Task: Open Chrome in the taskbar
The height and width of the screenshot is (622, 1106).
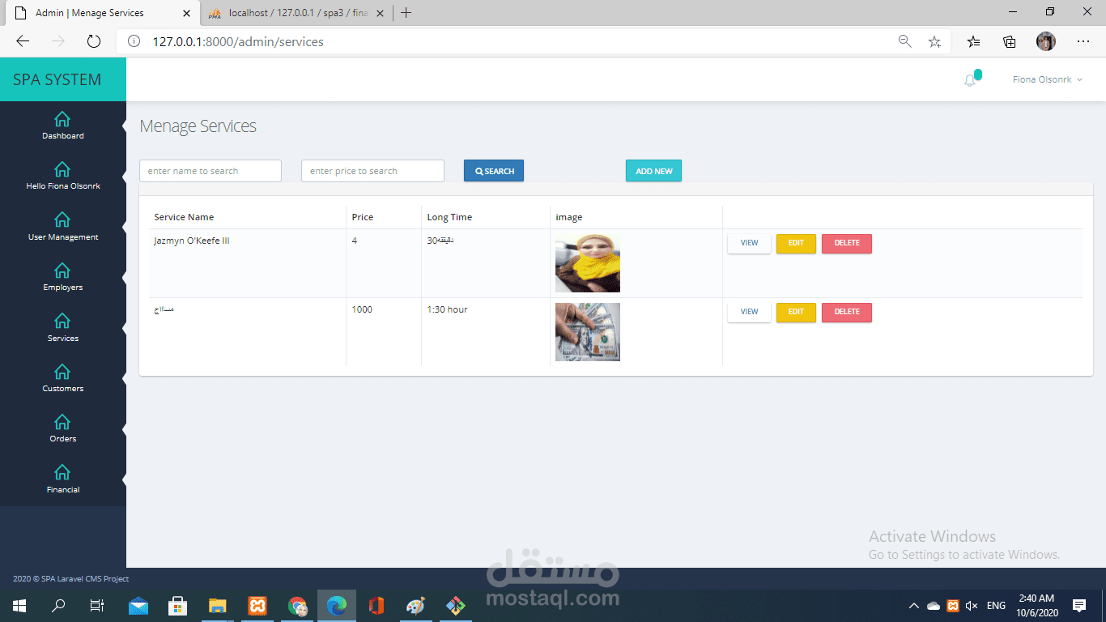Action: [x=297, y=605]
